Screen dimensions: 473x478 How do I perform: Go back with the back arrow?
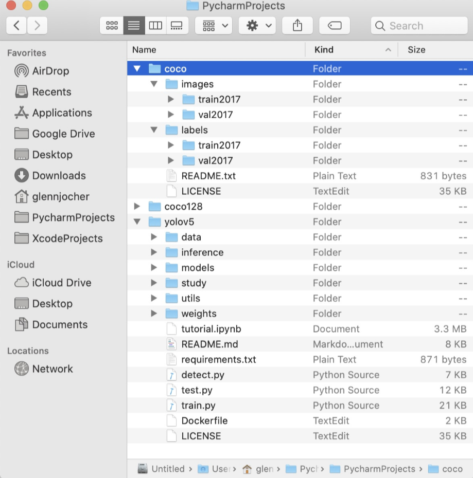pos(16,25)
